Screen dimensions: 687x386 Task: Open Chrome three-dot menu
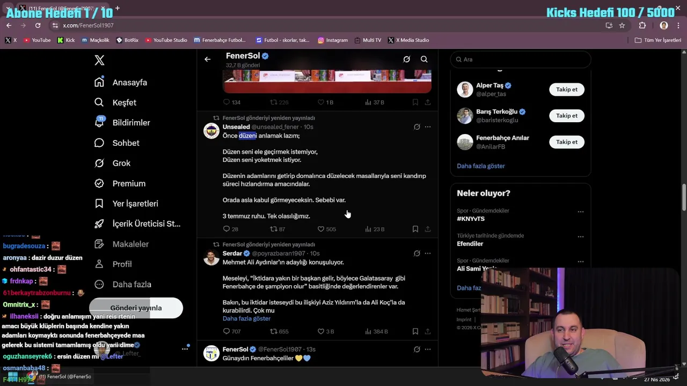679,25
